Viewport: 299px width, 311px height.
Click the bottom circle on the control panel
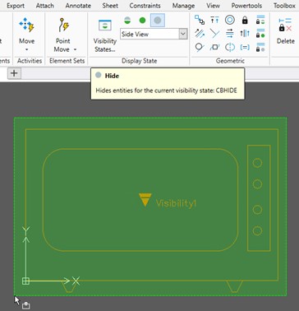click(x=257, y=230)
